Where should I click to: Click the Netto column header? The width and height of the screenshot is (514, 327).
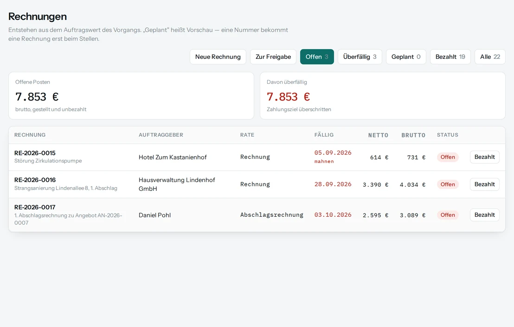[378, 135]
